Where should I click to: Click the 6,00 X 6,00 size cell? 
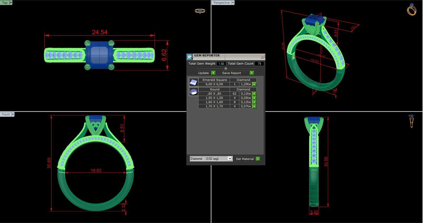(214, 84)
